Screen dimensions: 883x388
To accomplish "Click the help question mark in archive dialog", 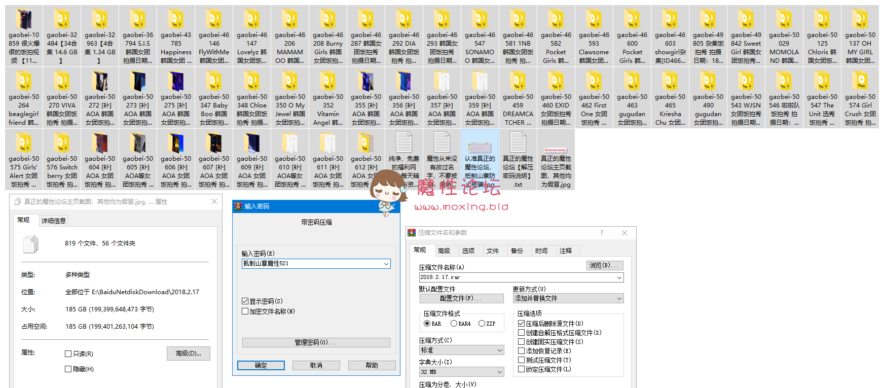I will click(602, 233).
